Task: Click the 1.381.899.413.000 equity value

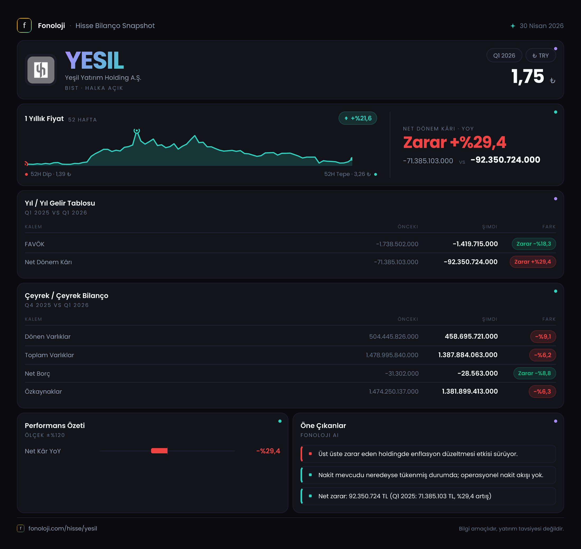Action: [x=470, y=391]
